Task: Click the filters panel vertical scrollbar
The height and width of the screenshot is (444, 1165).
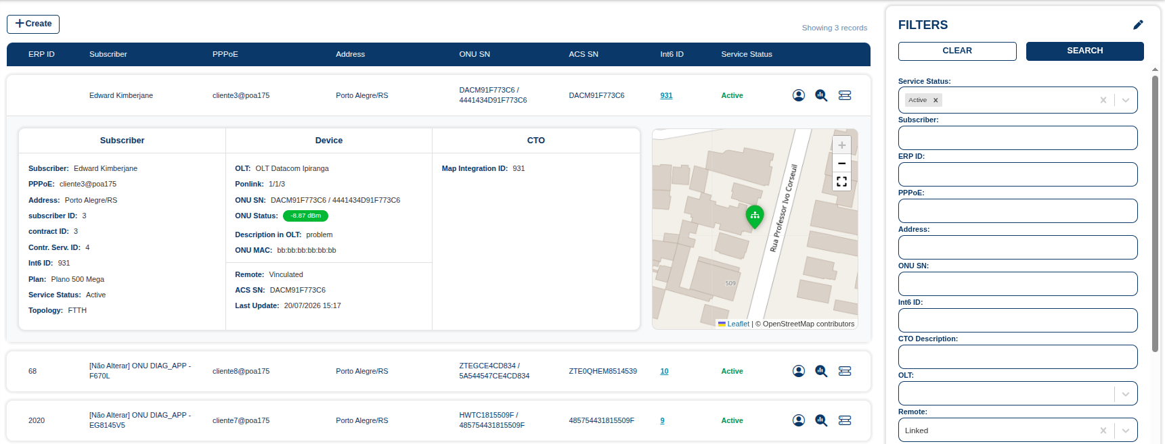Action: (1155, 213)
